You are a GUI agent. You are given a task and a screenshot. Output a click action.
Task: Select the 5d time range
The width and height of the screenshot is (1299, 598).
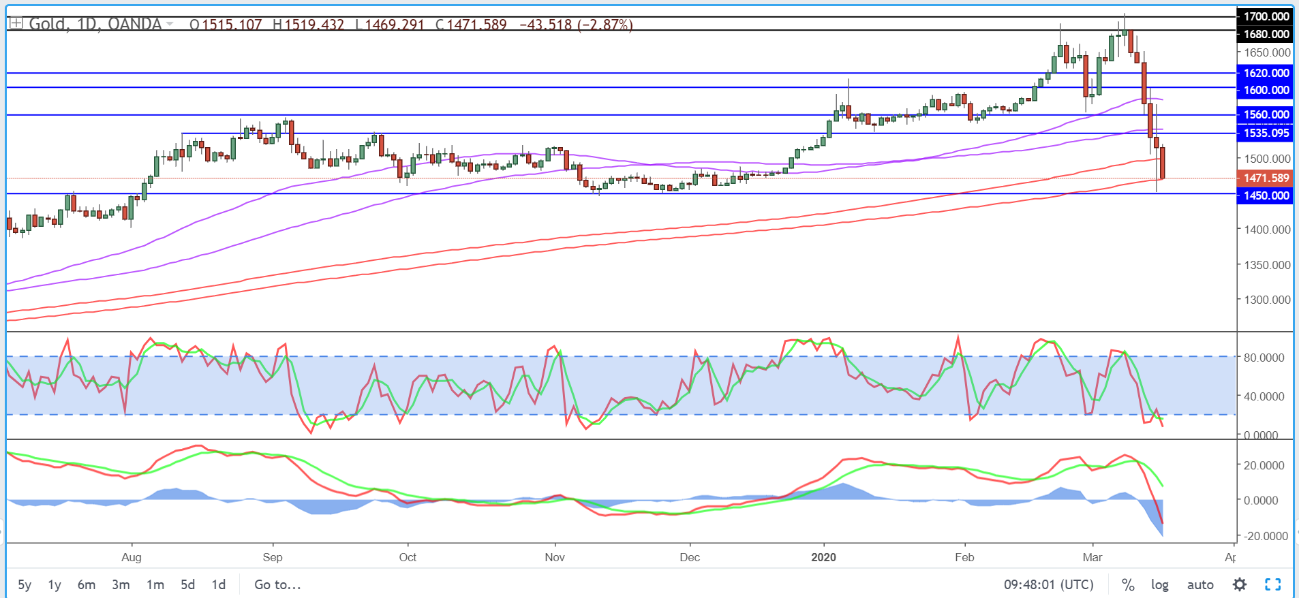click(x=187, y=584)
